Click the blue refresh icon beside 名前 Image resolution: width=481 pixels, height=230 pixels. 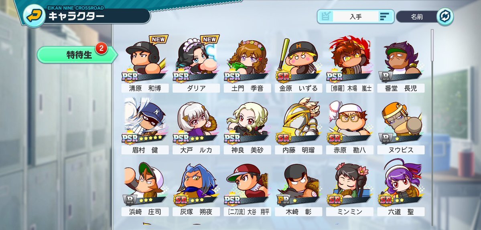[x=445, y=16]
